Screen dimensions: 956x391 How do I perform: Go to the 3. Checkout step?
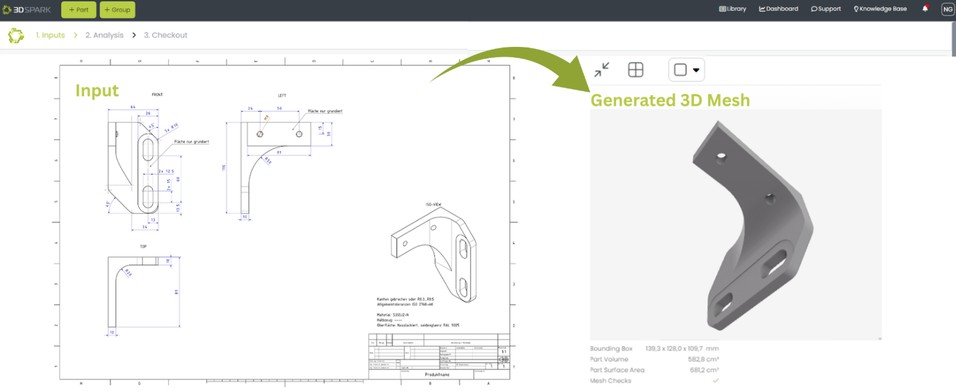(165, 35)
